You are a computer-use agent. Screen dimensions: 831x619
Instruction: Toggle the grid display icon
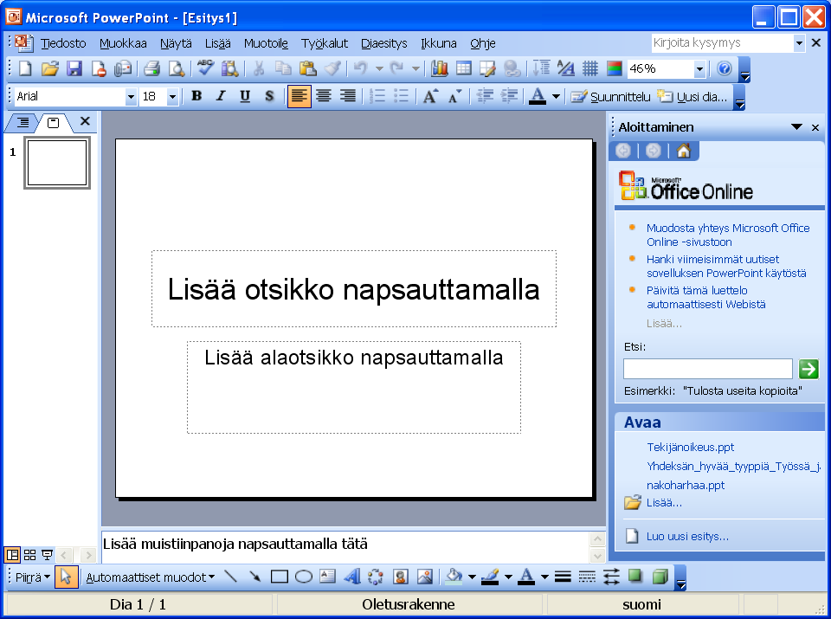point(589,68)
